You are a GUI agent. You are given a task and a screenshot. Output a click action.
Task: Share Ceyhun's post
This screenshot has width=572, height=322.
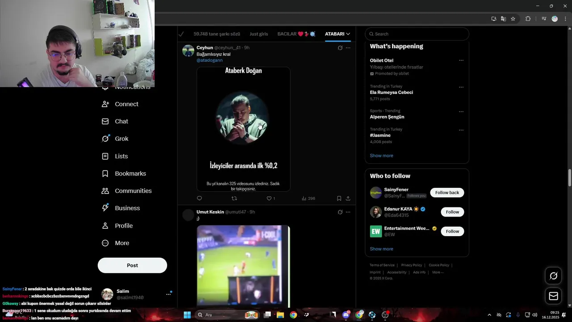tap(348, 198)
